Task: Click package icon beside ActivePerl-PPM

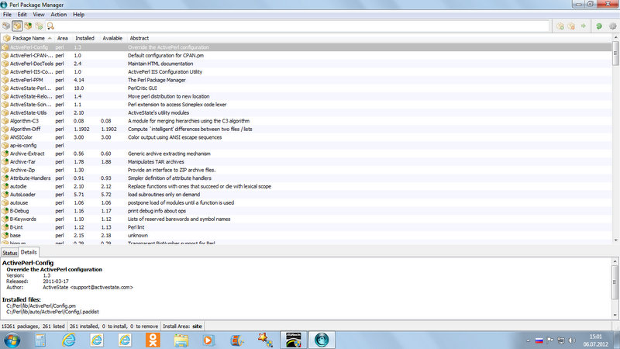Action: tap(5, 80)
